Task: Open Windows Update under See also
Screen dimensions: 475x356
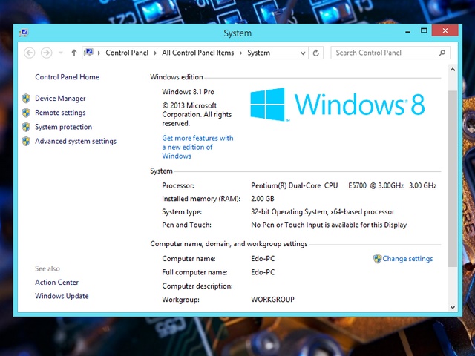Action: (62, 296)
